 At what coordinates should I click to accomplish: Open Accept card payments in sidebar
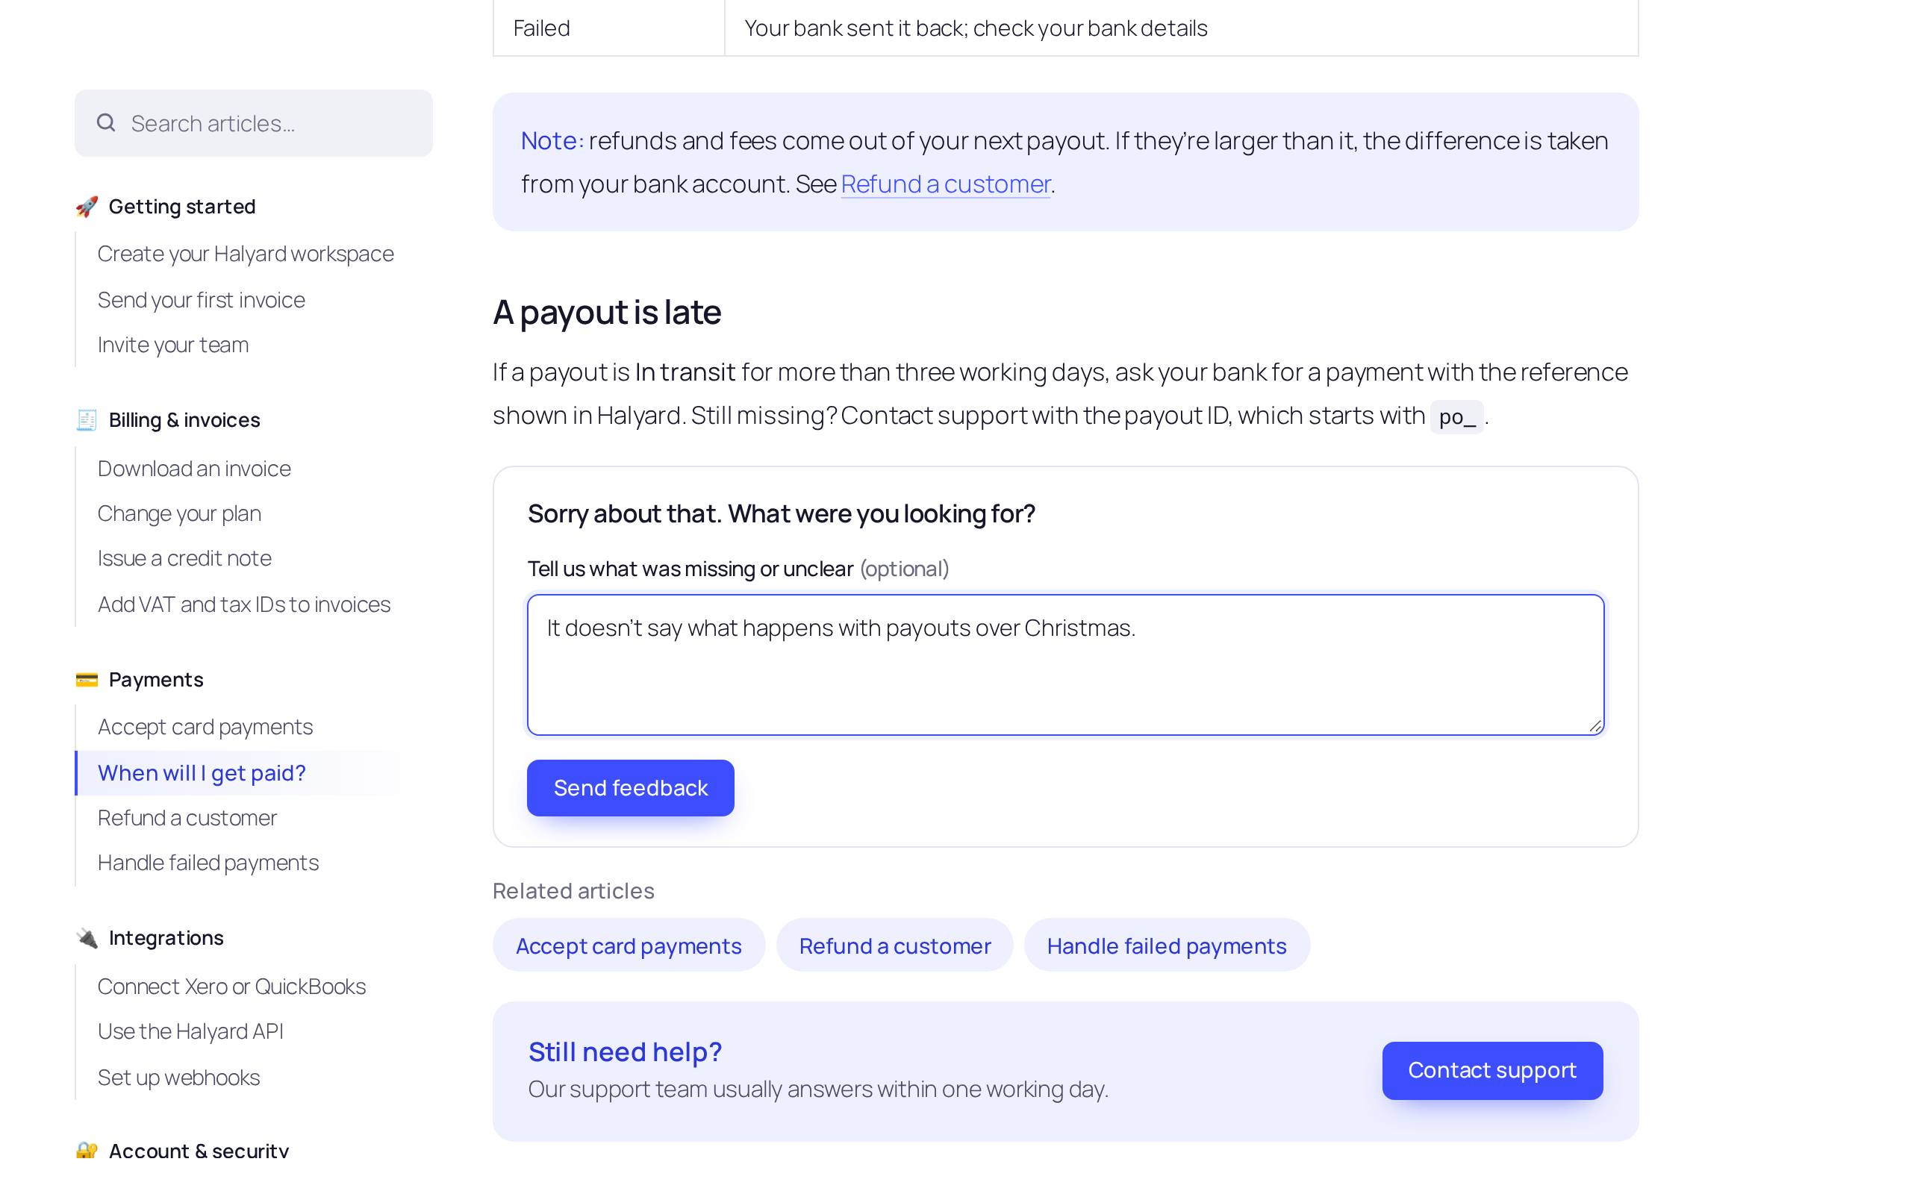tap(205, 727)
